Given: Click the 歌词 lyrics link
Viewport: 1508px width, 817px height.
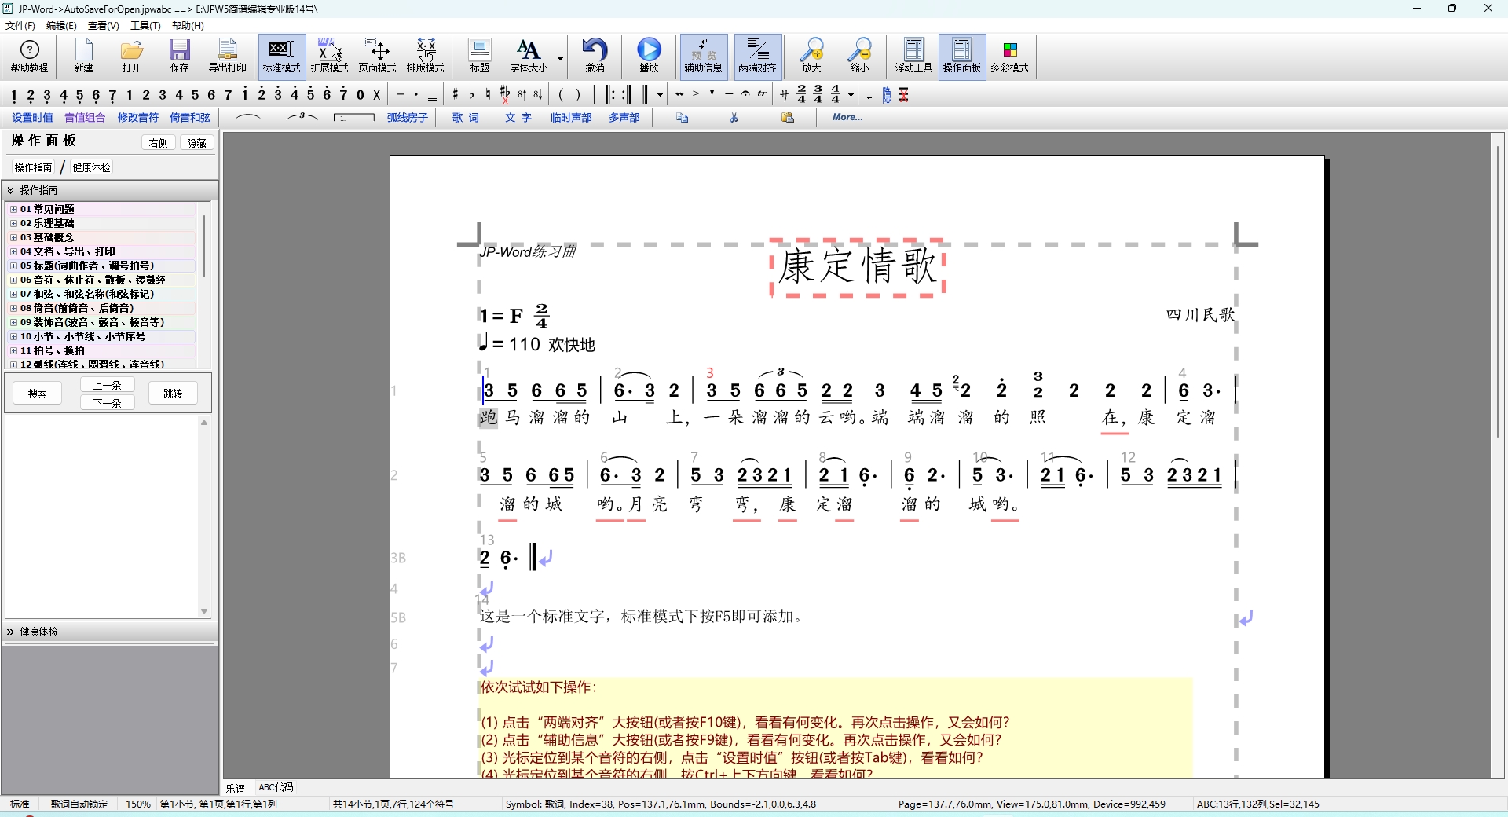Looking at the screenshot, I should pyautogui.click(x=466, y=118).
